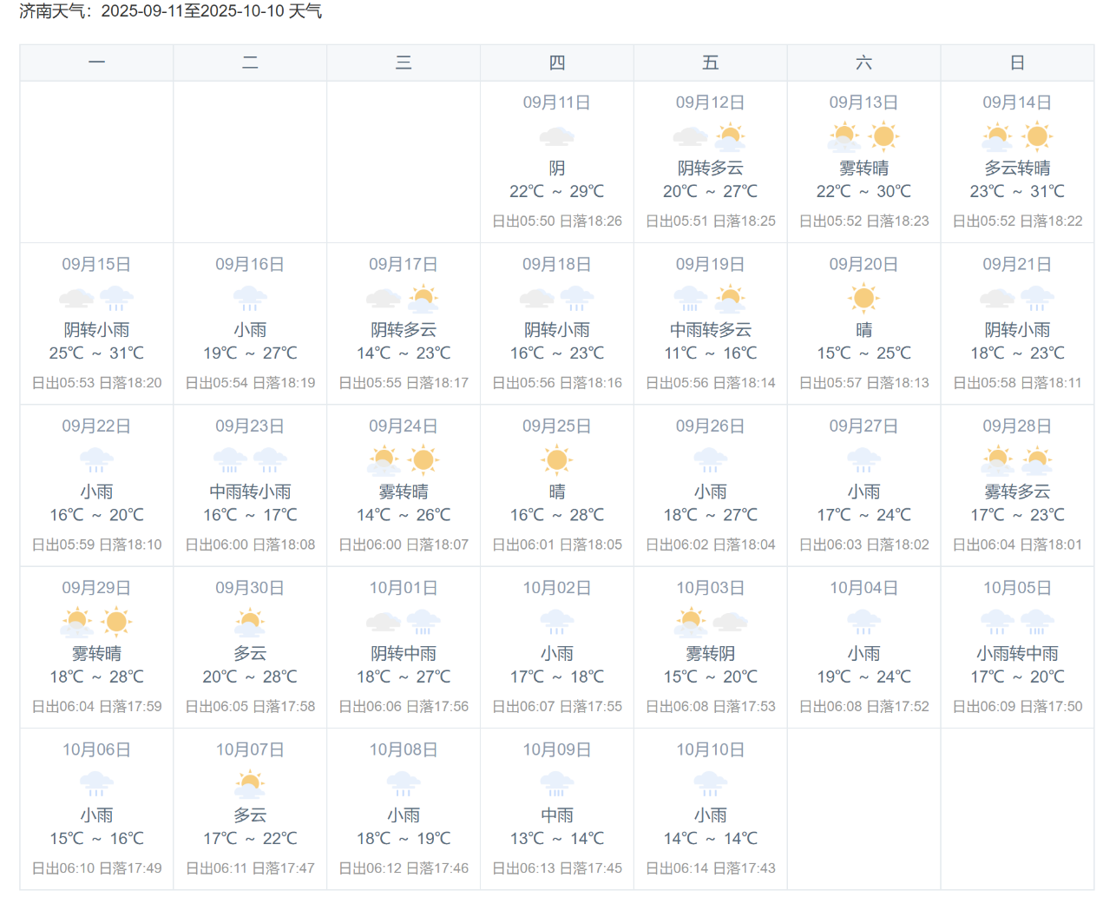
Task: Click the second sun icon for 09月24日
Action: click(x=423, y=460)
